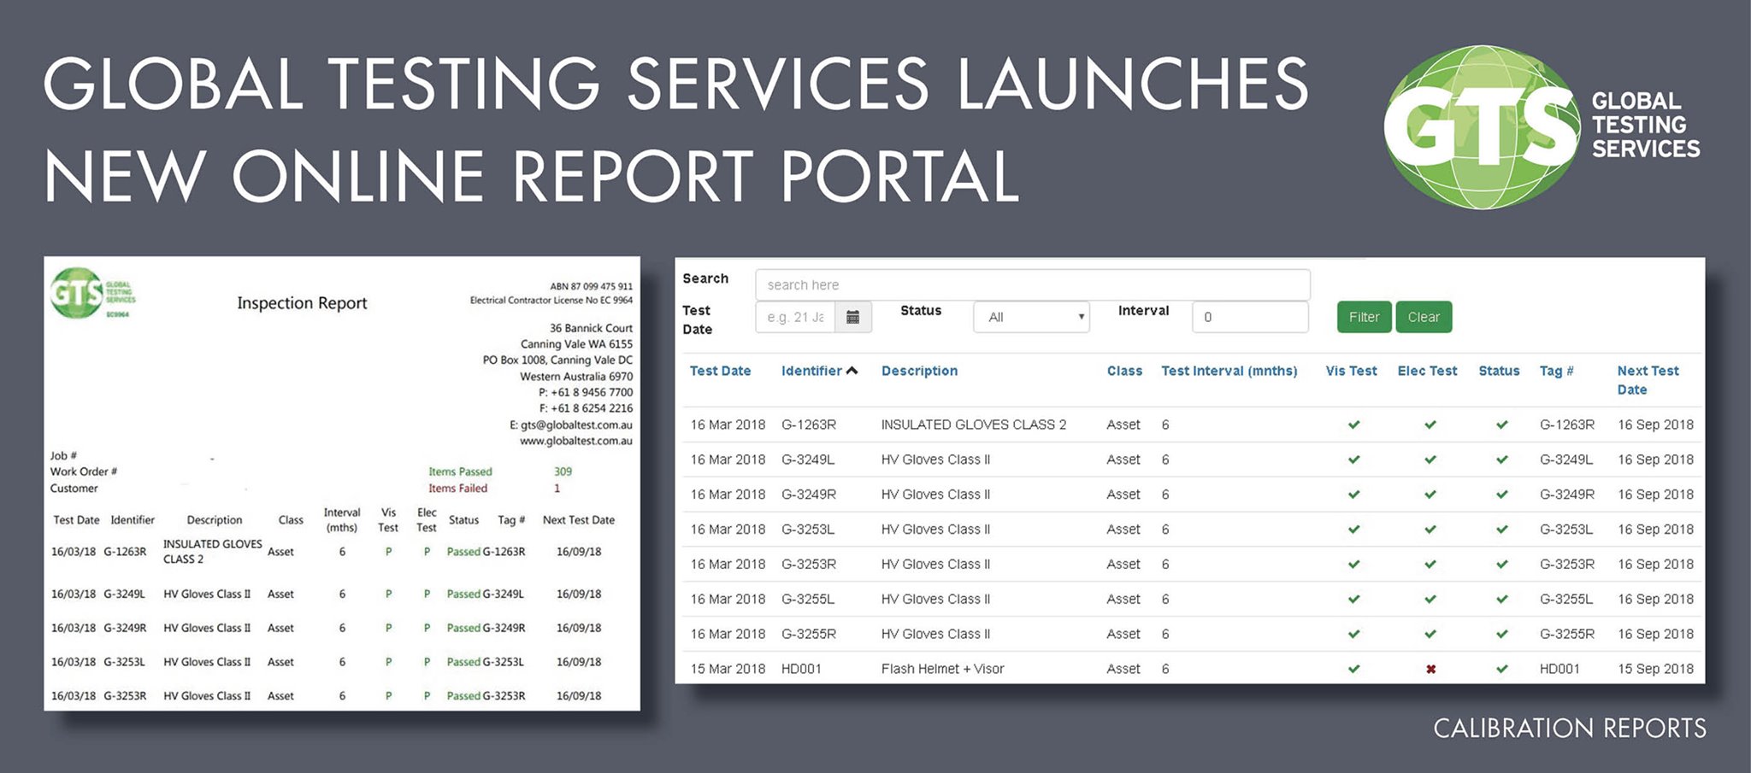Select the Description column header
This screenshot has height=773, width=1751.
pyautogui.click(x=918, y=371)
